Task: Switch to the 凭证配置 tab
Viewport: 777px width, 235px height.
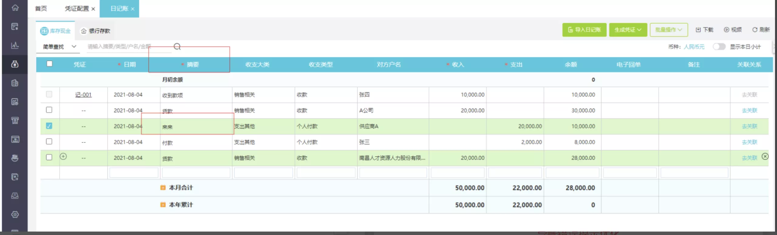Action: 76,8
